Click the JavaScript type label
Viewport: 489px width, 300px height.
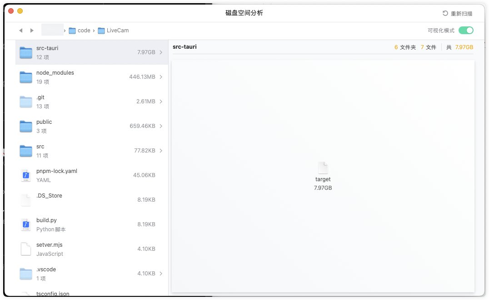50,254
